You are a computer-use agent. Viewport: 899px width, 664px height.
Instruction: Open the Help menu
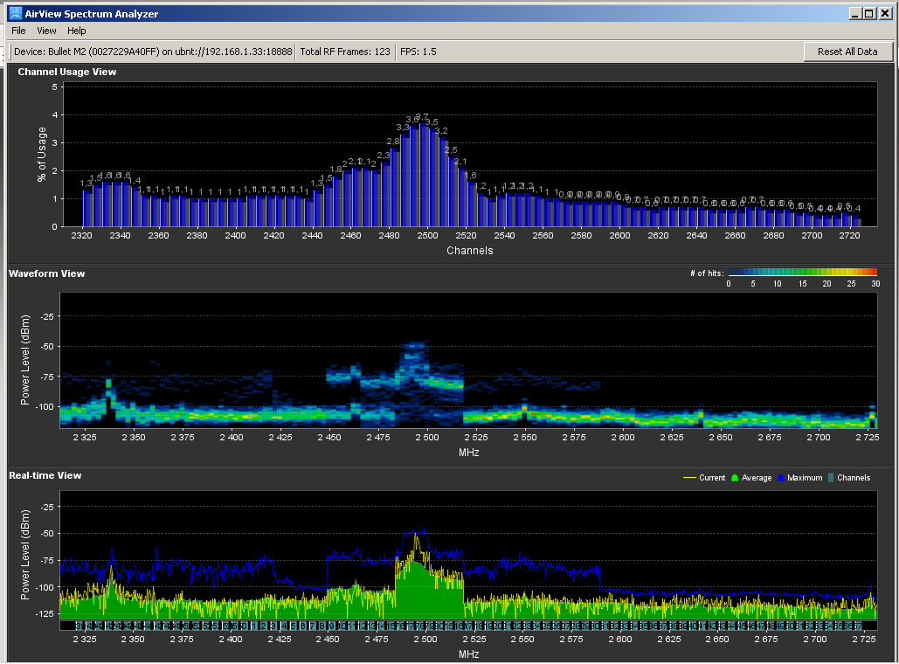click(77, 31)
